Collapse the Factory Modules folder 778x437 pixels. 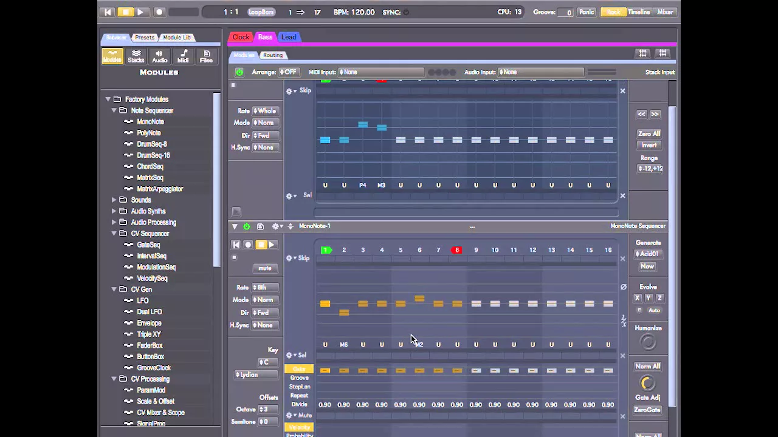(108, 100)
